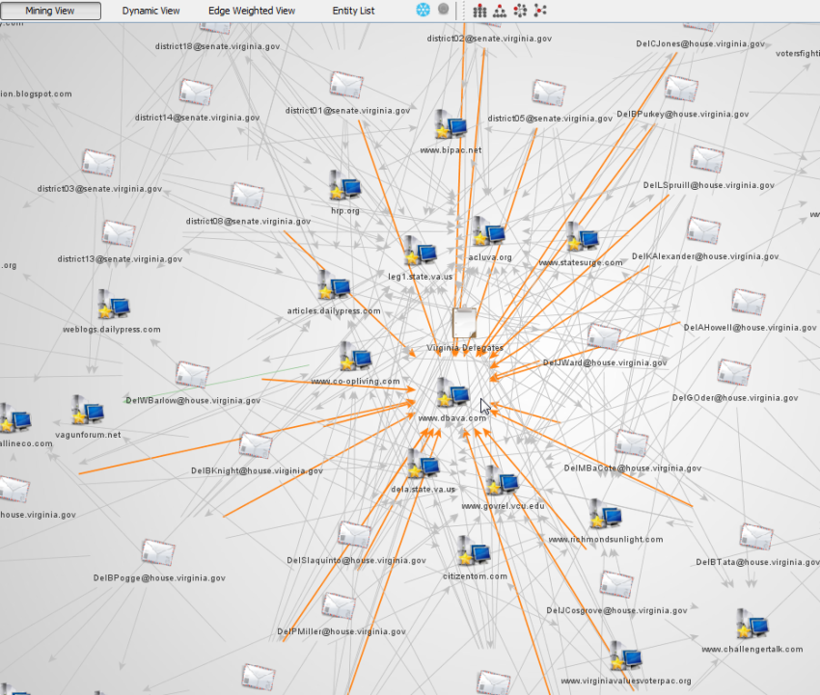Select the leg1.state.va.us website icon
The height and width of the screenshot is (695, 820).
[420, 251]
